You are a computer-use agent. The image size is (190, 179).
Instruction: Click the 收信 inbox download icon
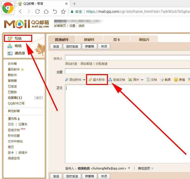[10, 46]
